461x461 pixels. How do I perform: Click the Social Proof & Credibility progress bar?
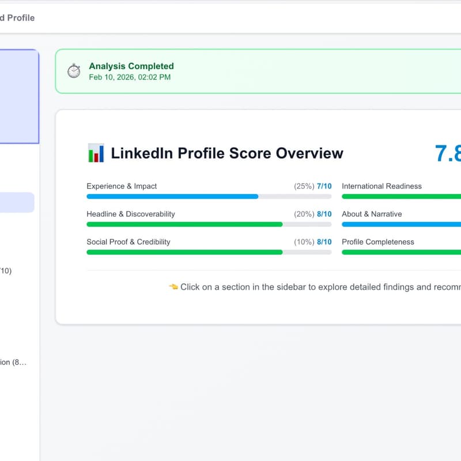coord(207,252)
